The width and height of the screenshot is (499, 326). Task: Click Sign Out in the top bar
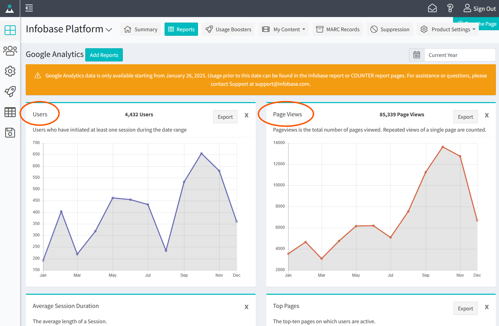coord(484,8)
